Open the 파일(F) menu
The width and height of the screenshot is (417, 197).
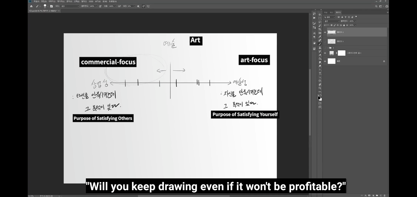[x=36, y=1]
